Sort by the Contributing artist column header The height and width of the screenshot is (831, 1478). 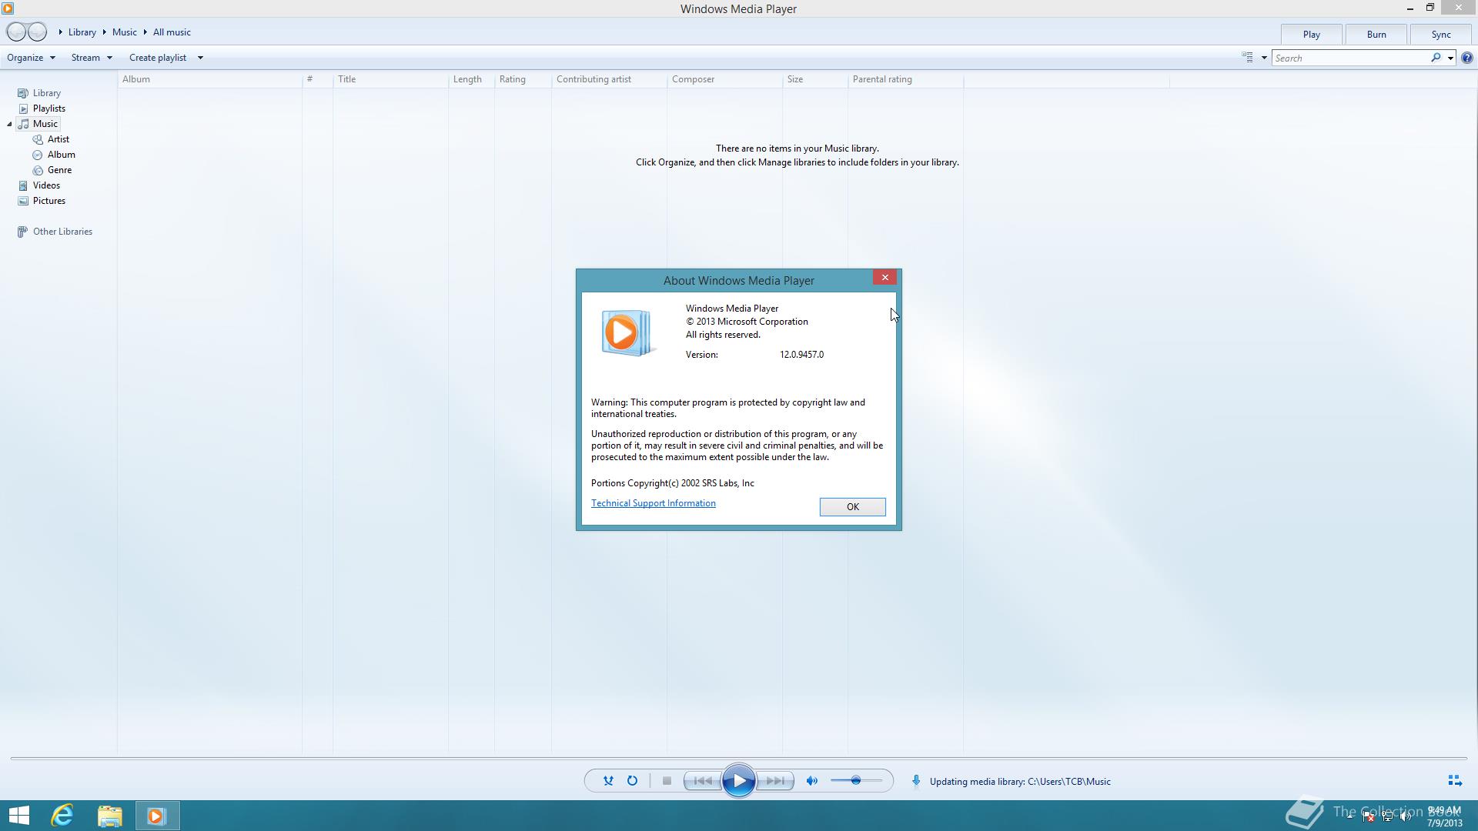pos(610,79)
